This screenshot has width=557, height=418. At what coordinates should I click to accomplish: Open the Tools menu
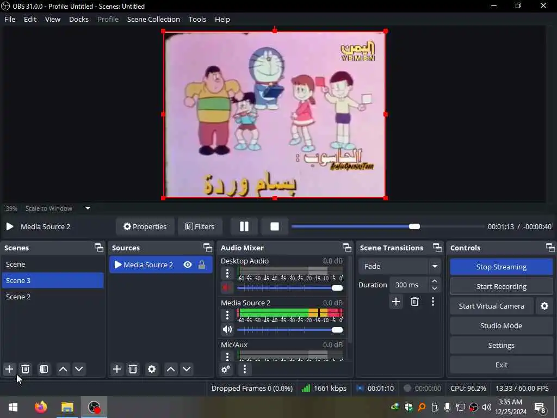click(x=197, y=19)
